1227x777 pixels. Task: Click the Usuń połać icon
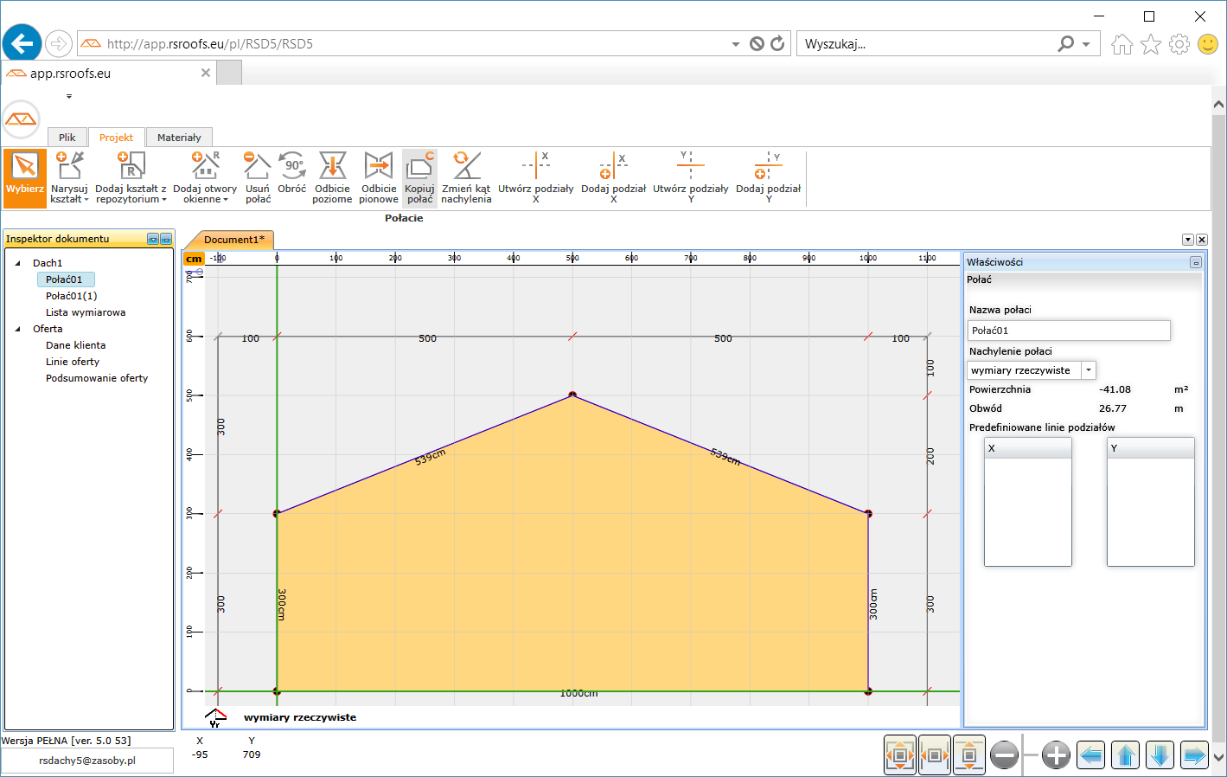click(258, 177)
